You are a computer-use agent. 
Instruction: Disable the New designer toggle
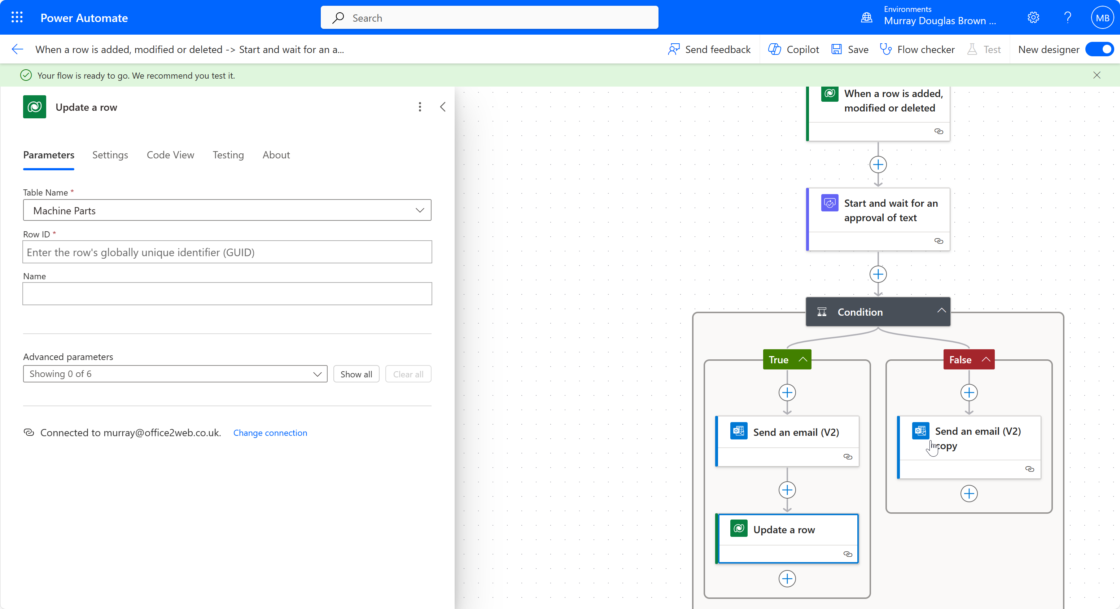click(x=1099, y=49)
